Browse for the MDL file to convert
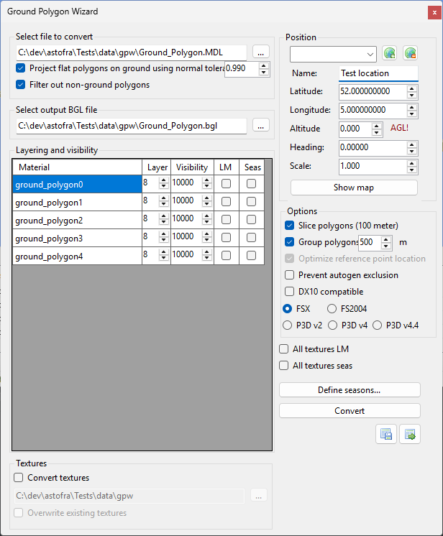Image resolution: width=443 pixels, height=536 pixels. click(x=260, y=52)
